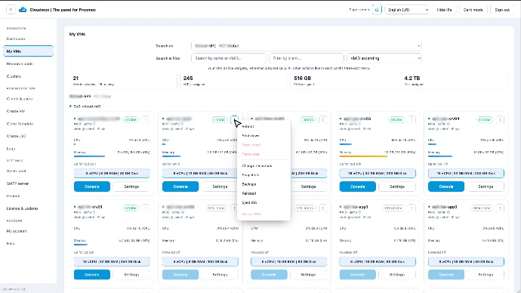Select Reinstall from the context menu
The image size is (521, 293).
249,193
